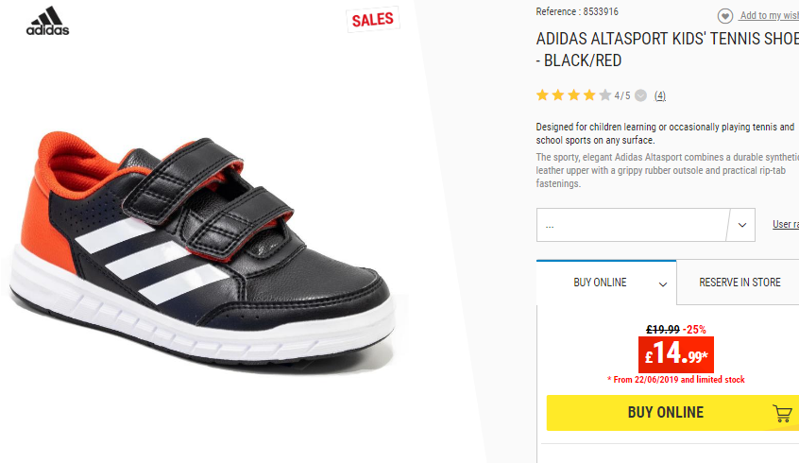Select the Buy Online tab
Screen dimensions: 799x463
click(x=606, y=283)
